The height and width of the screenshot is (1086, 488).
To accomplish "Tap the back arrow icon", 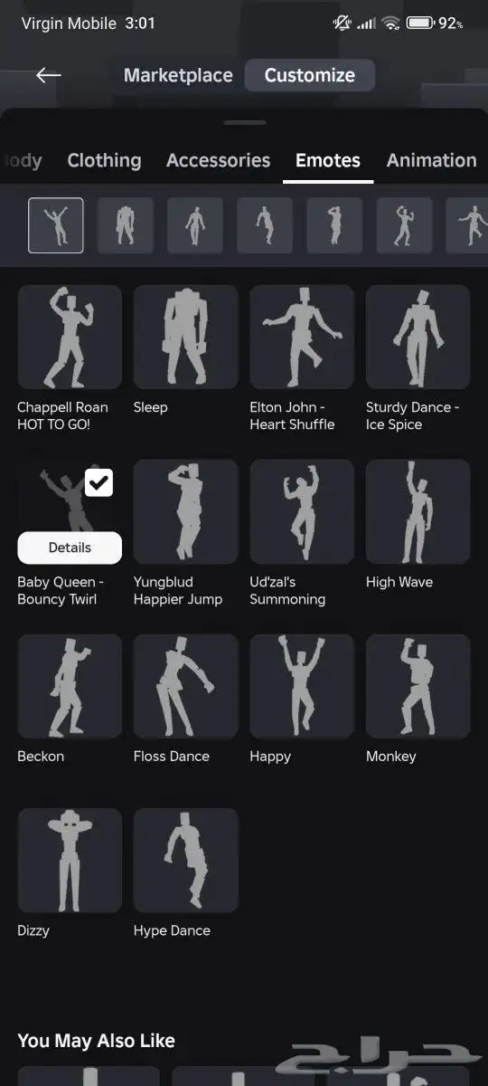I will 48,75.
